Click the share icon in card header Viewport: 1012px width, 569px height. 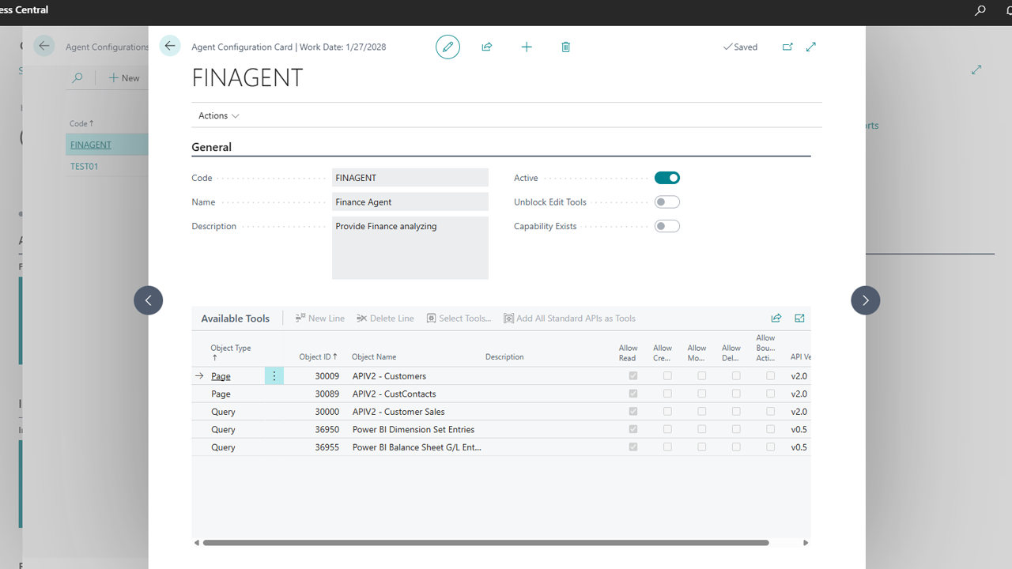pos(487,47)
